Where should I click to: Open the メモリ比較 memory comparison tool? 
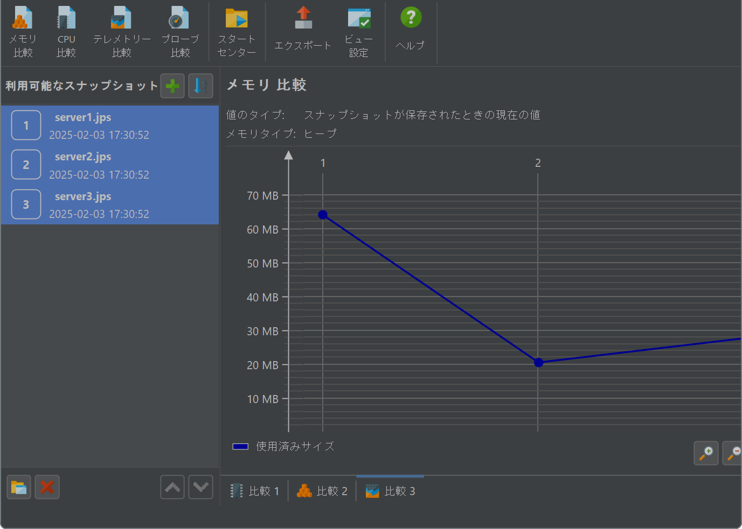coord(23,32)
